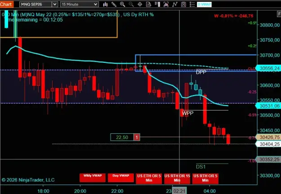Click the 30531,06 cyan price marker
The height and width of the screenshot is (194, 281).
click(x=268, y=106)
